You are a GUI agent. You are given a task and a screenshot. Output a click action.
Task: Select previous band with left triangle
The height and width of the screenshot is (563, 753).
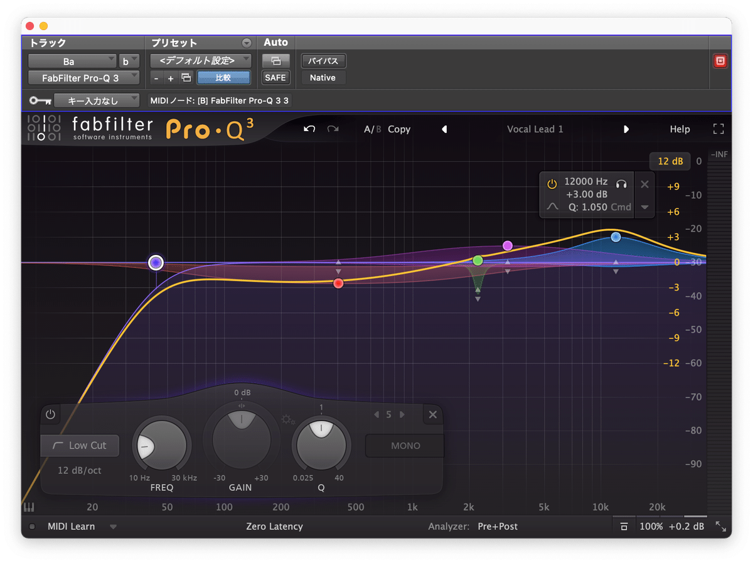pos(376,414)
